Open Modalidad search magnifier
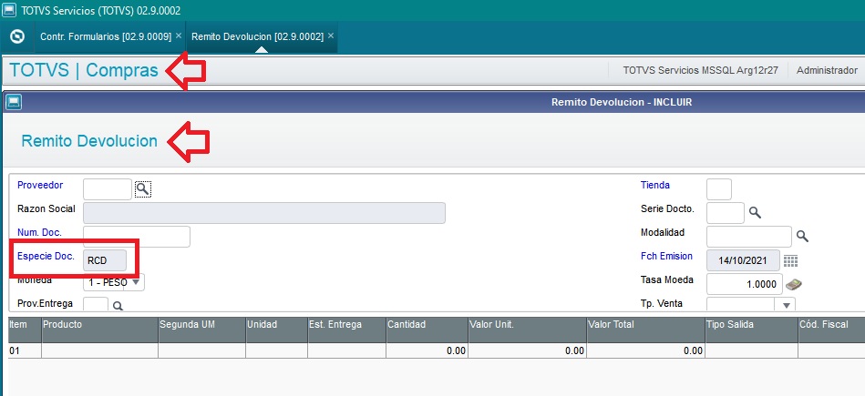The image size is (865, 396). (x=802, y=237)
